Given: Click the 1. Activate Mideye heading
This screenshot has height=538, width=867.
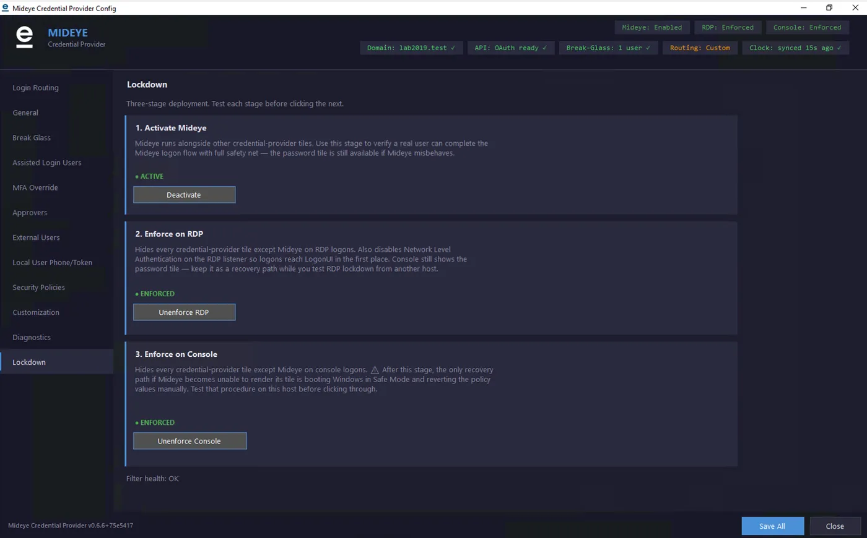Looking at the screenshot, I should pos(171,128).
